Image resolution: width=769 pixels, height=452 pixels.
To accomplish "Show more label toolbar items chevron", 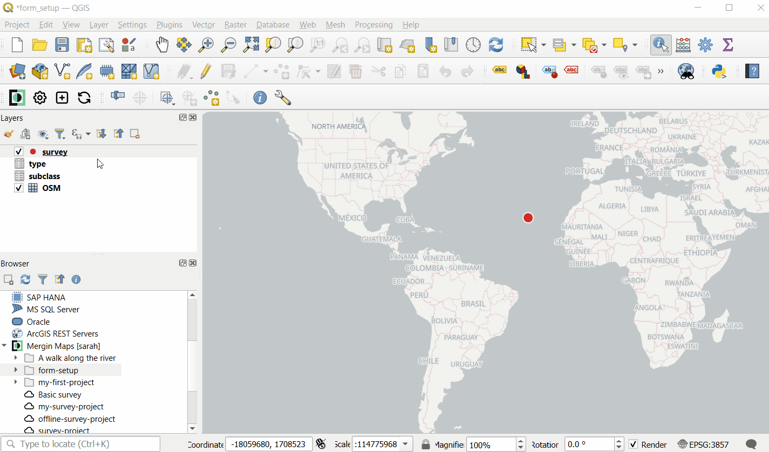I will pos(661,71).
